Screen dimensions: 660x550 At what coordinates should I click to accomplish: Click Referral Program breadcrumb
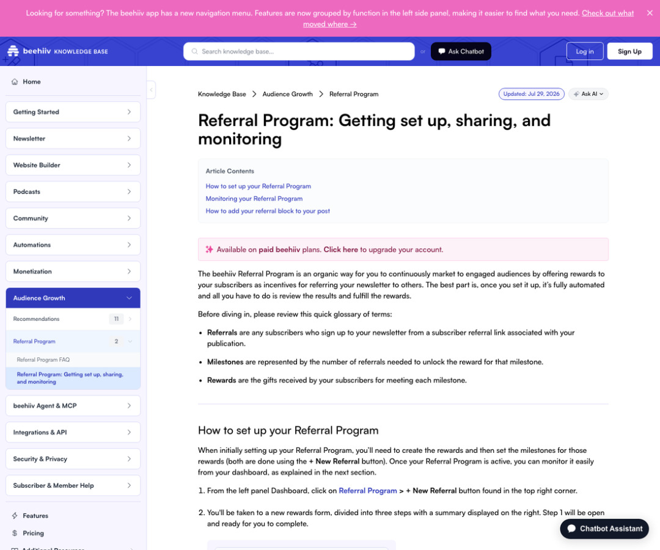[x=354, y=94]
